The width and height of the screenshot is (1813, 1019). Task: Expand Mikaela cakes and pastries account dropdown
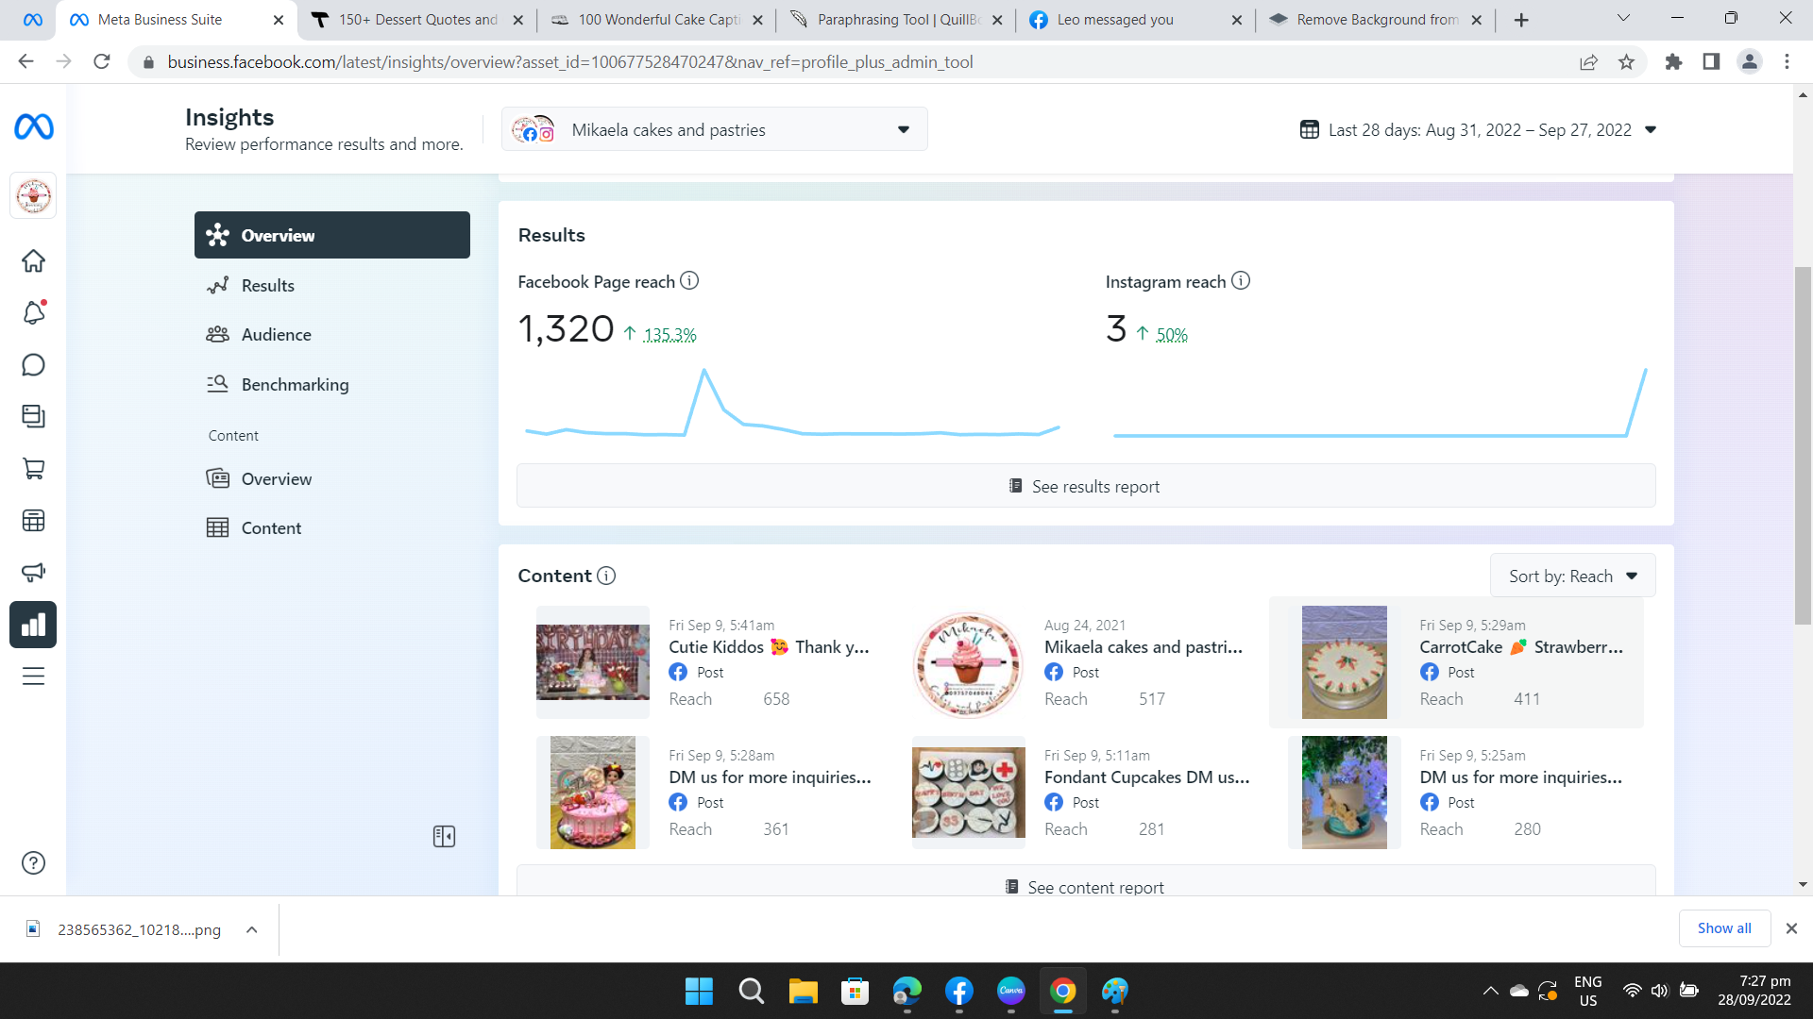point(714,129)
